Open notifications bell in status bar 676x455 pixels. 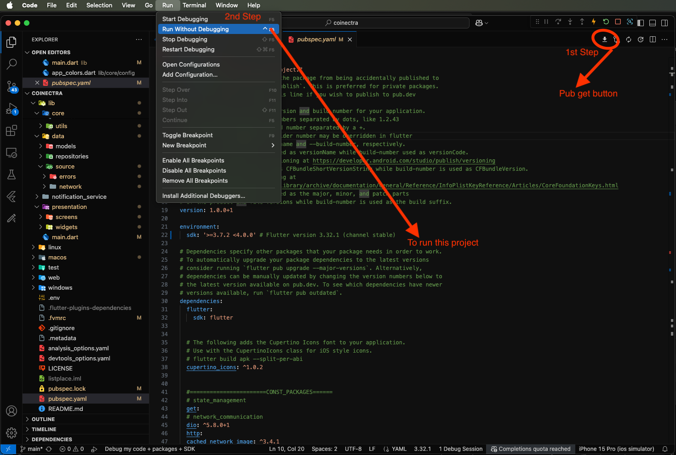tap(665, 449)
